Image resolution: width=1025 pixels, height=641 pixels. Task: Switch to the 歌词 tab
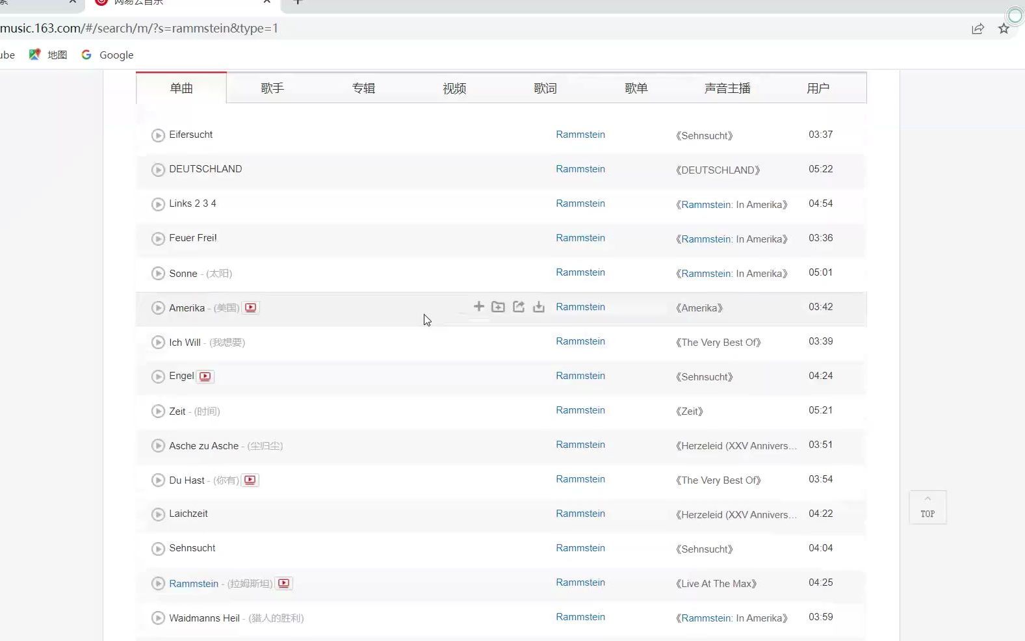545,88
